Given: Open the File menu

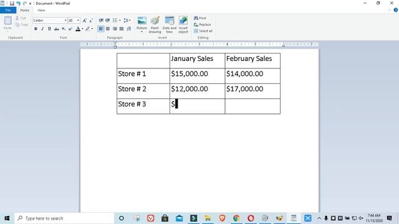Looking at the screenshot, I should [x=8, y=10].
